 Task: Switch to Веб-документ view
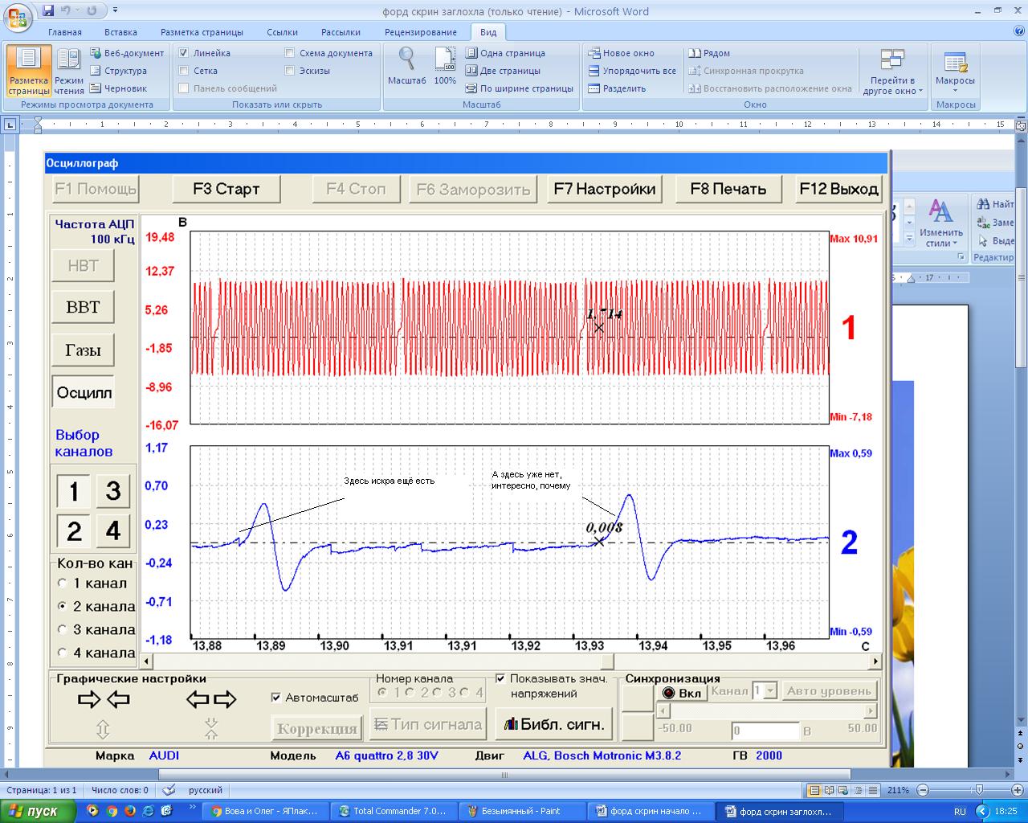pos(127,53)
